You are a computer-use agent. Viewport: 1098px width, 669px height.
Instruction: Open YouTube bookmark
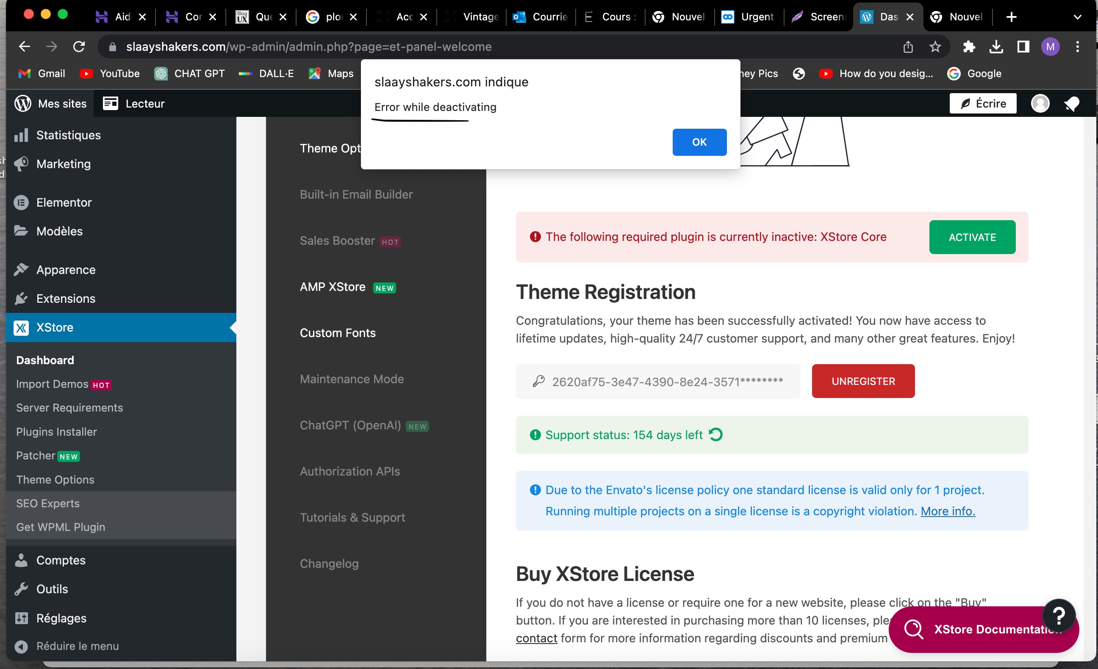pyautogui.click(x=110, y=74)
